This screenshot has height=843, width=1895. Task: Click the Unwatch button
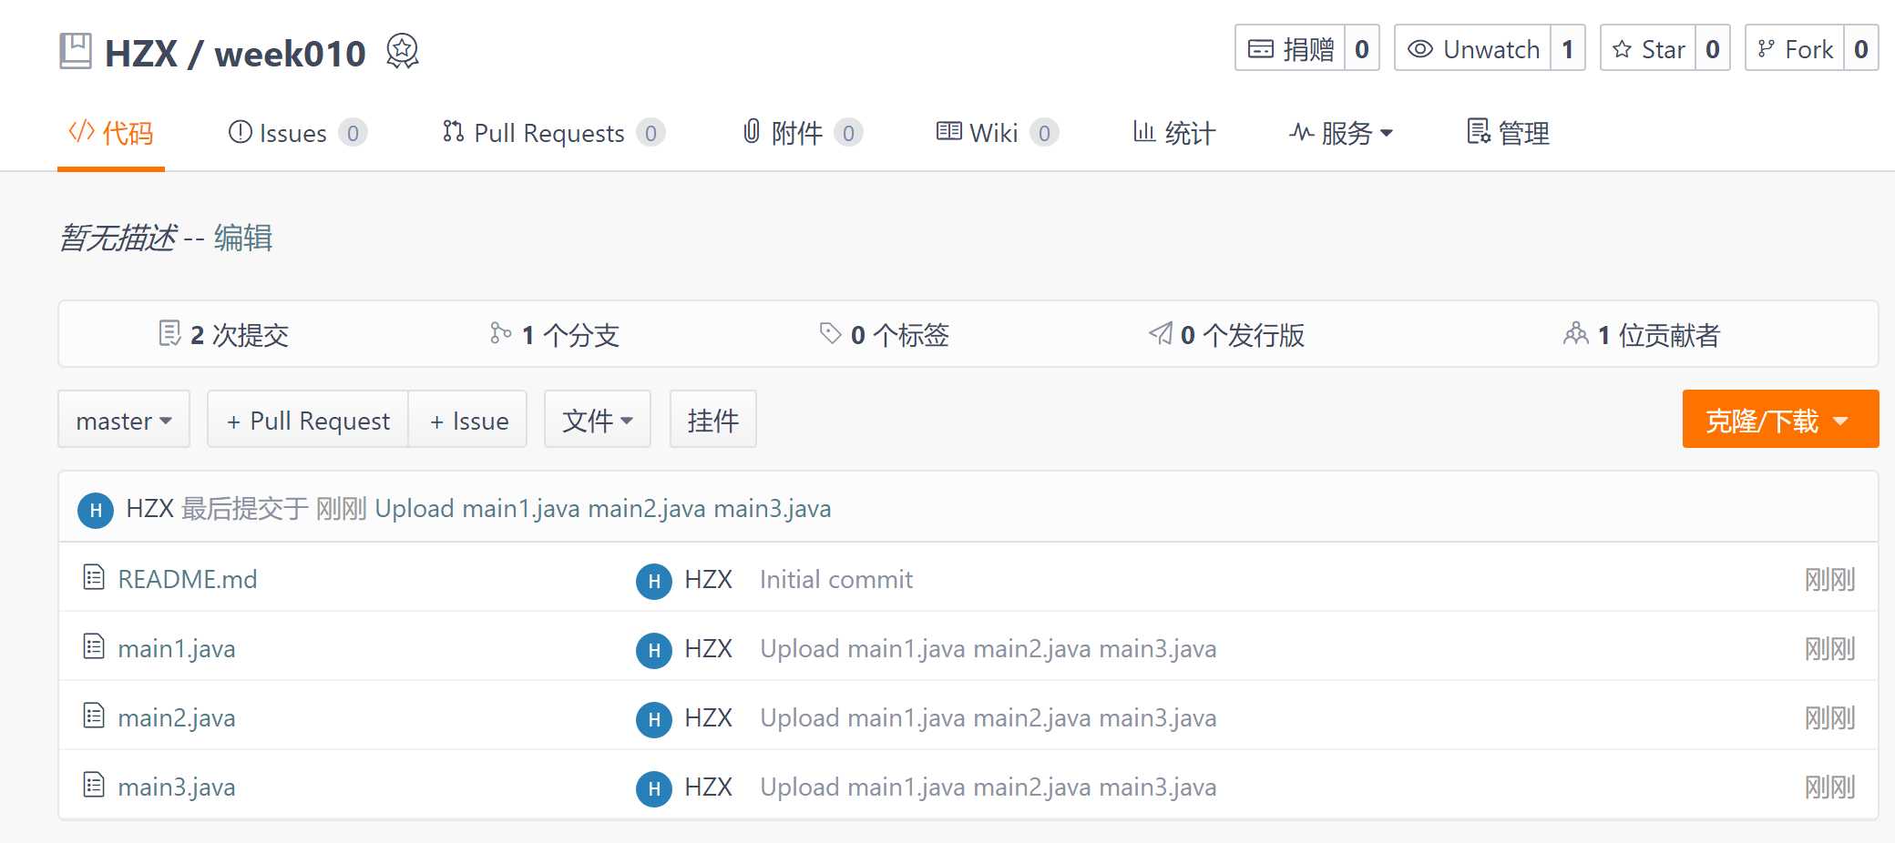1473,48
